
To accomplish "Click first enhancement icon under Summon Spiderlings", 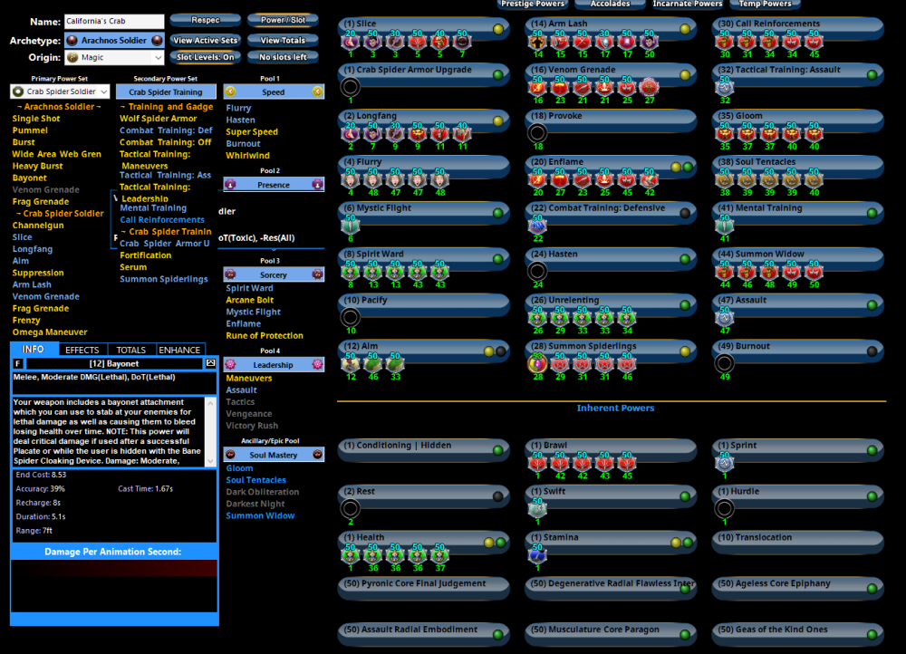I will [536, 363].
